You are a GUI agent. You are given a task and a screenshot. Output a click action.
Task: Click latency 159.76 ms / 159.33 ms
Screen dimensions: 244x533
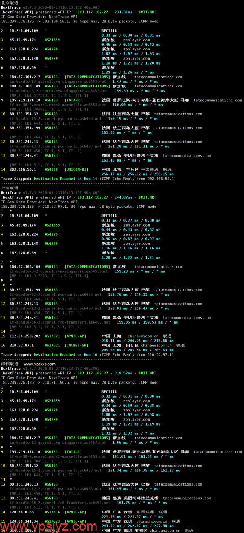pos(131,294)
